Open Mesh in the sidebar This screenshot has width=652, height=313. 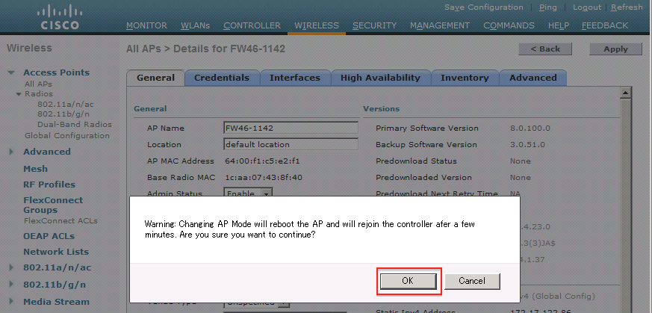35,169
